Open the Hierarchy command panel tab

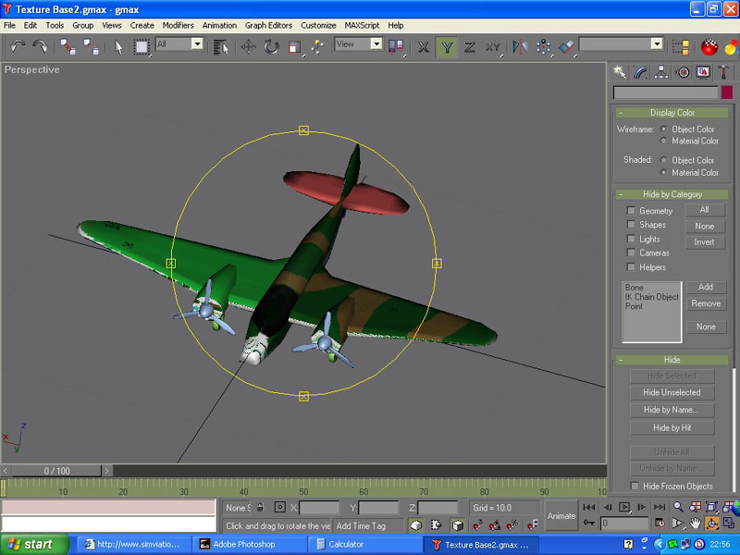tap(662, 72)
